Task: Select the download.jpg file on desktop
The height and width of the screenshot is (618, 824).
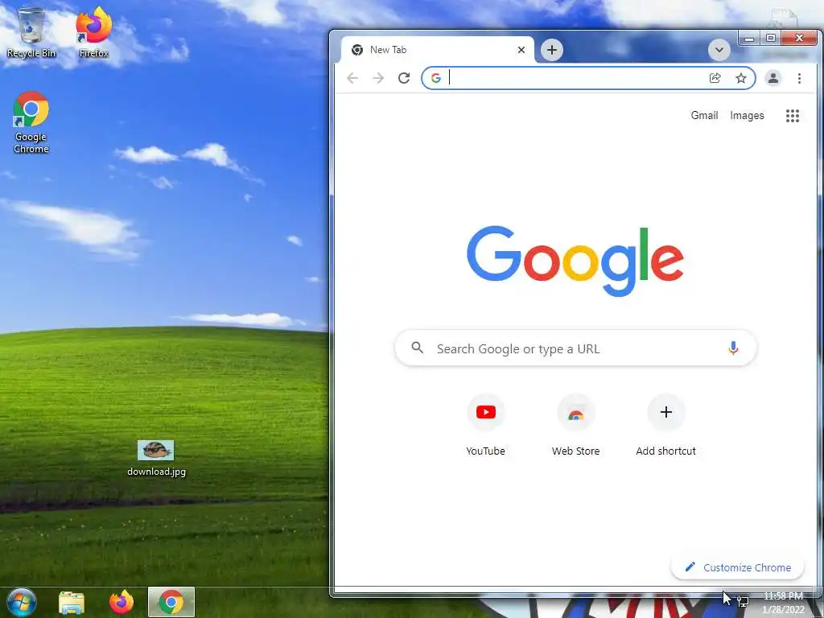Action: point(156,459)
